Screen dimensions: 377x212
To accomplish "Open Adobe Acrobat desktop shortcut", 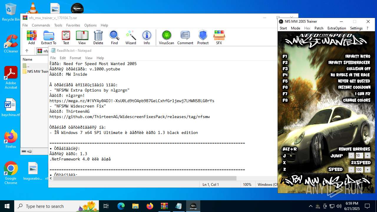I will [11, 77].
